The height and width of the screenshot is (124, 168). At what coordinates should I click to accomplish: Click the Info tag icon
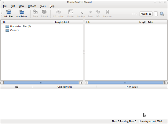[x=98, y=12]
